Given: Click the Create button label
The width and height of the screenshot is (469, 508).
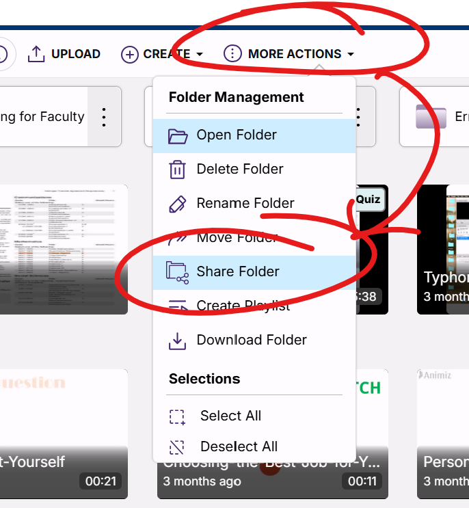Looking at the screenshot, I should point(167,54).
